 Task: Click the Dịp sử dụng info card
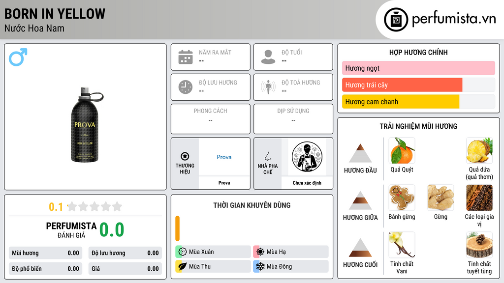pos(293,119)
